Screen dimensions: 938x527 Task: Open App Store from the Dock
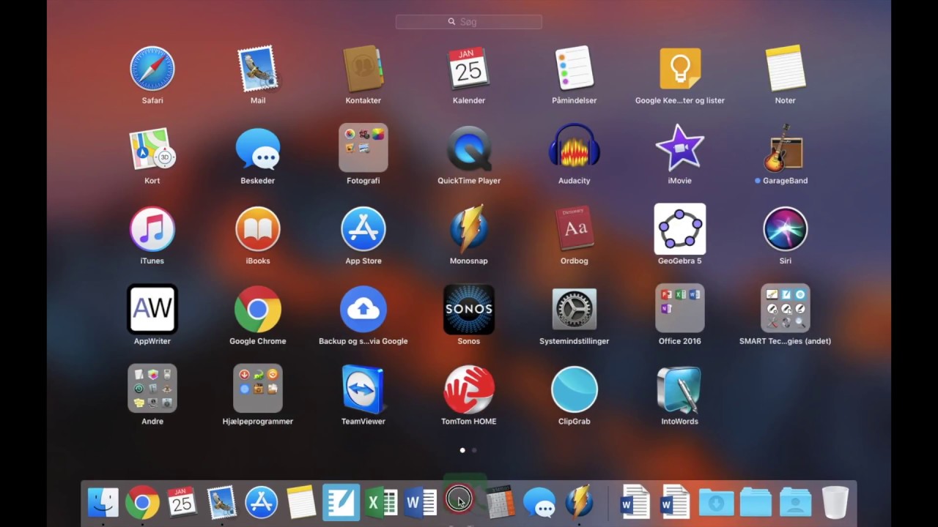262,503
